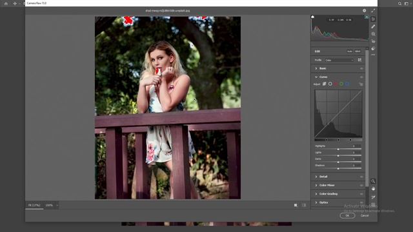This screenshot has width=413, height=232.
Task: Click OK to apply Camera Raw
Action: coord(347,215)
